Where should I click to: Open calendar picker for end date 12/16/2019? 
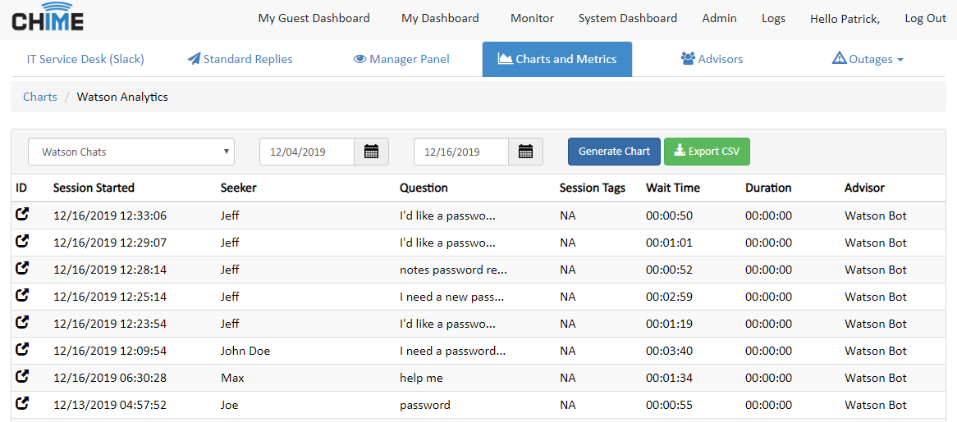(x=525, y=152)
